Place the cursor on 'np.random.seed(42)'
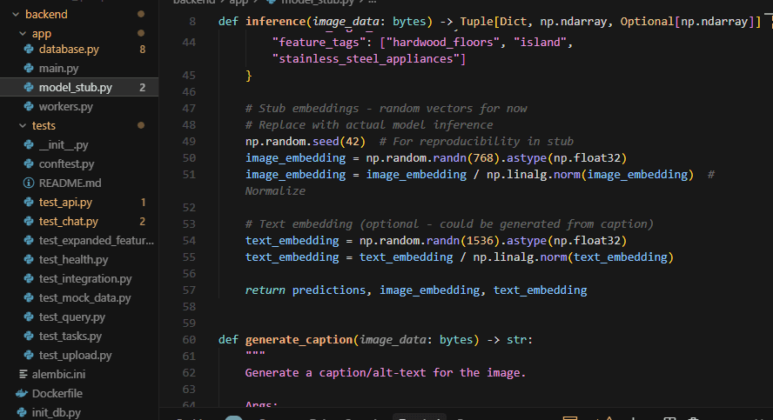This screenshot has width=773, height=420. 306,142
